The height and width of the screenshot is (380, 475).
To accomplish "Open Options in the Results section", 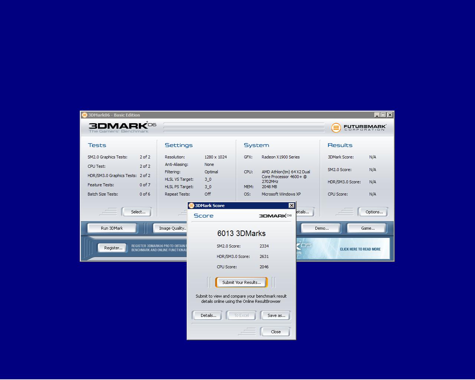I will (x=374, y=212).
